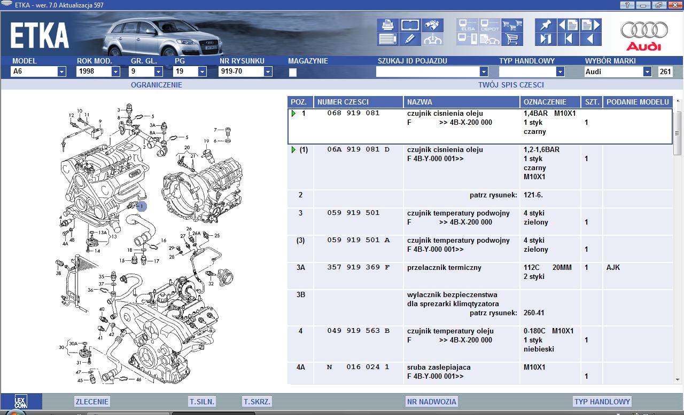Select part number N 016 024 1

point(359,367)
